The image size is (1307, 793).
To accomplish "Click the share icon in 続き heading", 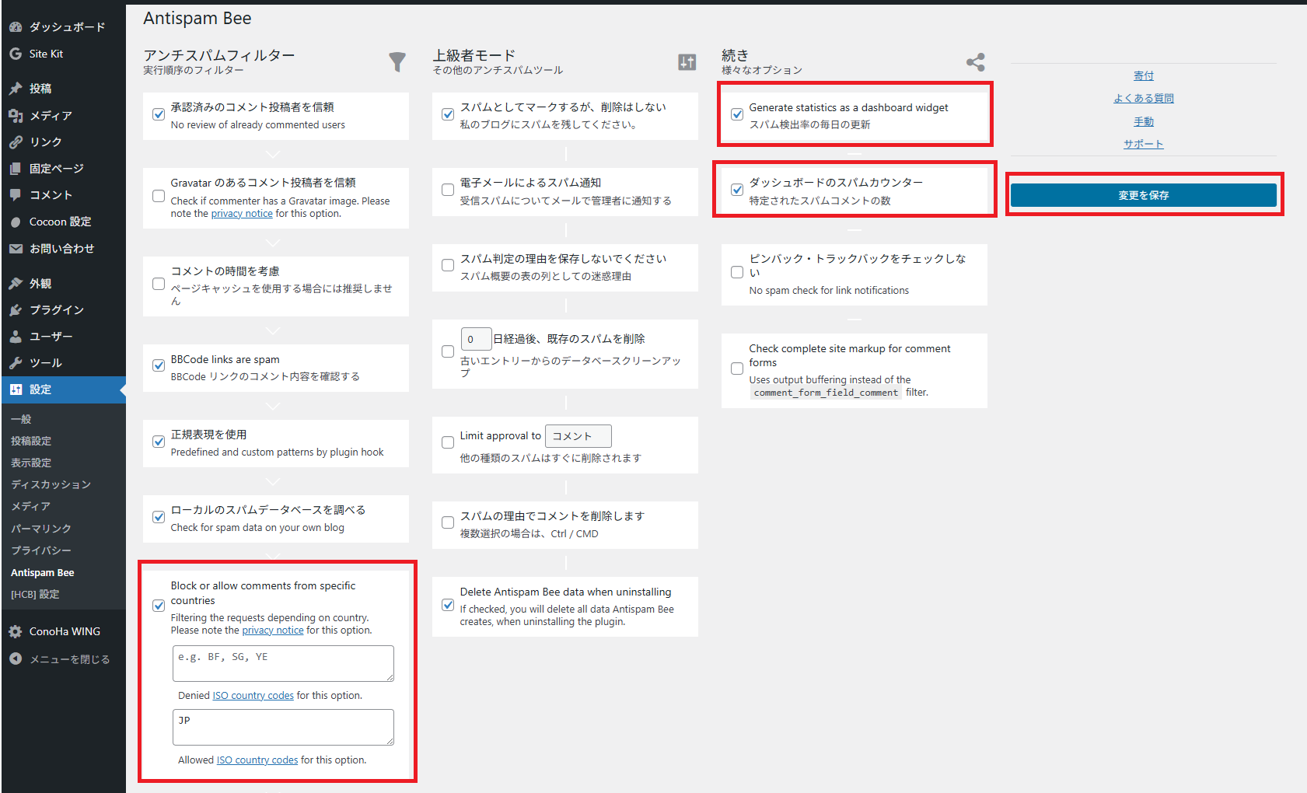I will pyautogui.click(x=976, y=61).
